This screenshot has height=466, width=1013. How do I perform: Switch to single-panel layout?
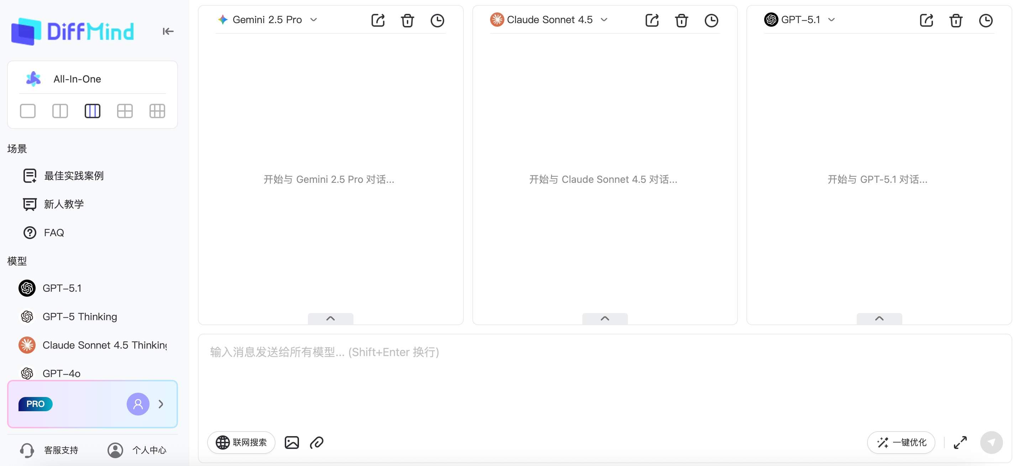point(27,111)
